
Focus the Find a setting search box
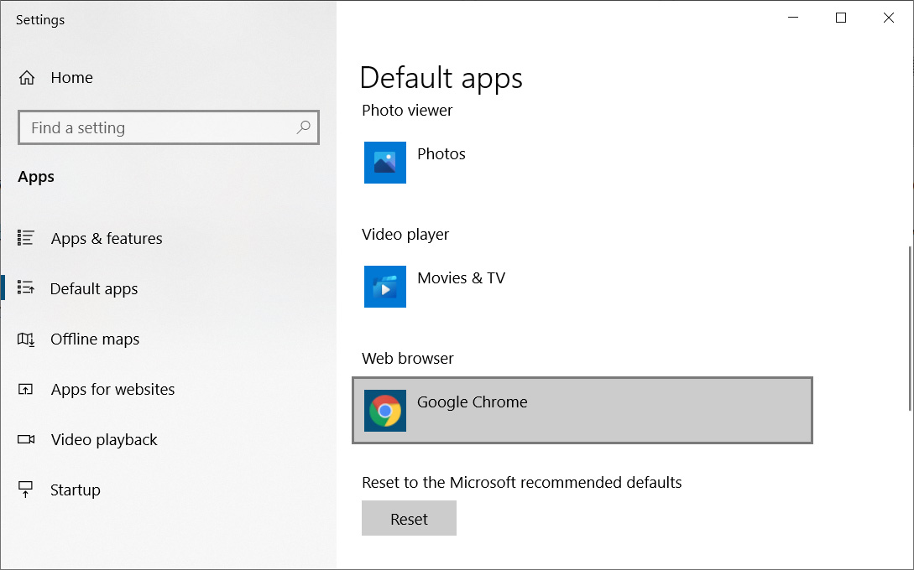tap(169, 127)
